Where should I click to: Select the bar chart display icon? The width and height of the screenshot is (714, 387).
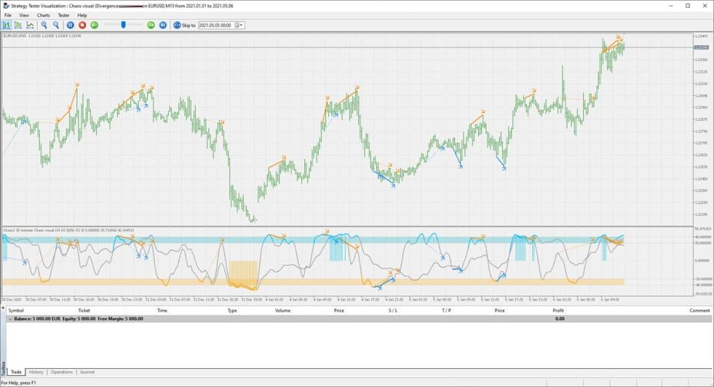pyautogui.click(x=8, y=25)
